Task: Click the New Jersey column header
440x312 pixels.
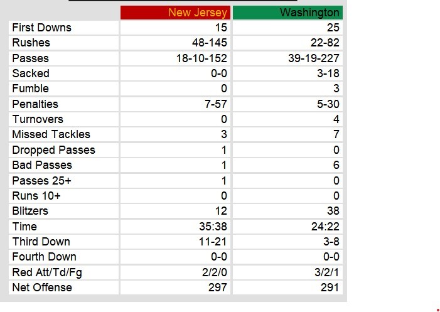Action: tap(198, 13)
